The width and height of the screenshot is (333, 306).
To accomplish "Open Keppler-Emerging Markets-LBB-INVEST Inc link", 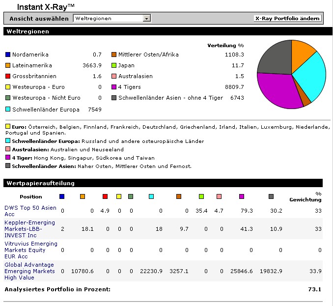I will point(29,229).
